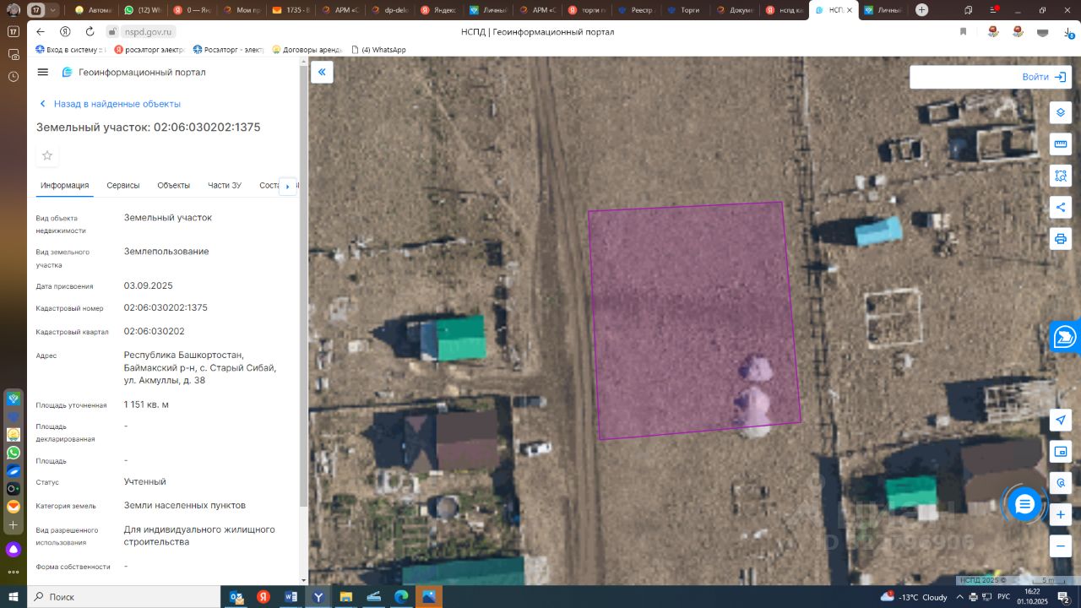1081x608 pixels.
Task: Click the taskbar Поиск search box
Action: pos(123,597)
